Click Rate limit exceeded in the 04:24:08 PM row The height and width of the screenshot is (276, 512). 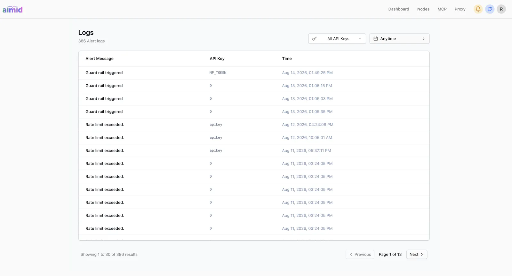pyautogui.click(x=105, y=125)
